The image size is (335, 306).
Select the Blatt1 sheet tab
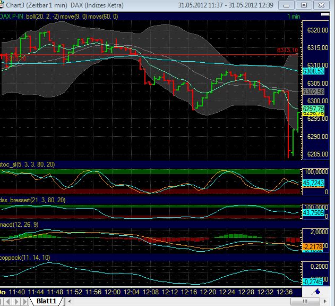point(46,301)
